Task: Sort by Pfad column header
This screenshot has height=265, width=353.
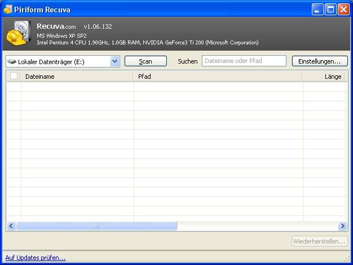Action: click(x=218, y=77)
